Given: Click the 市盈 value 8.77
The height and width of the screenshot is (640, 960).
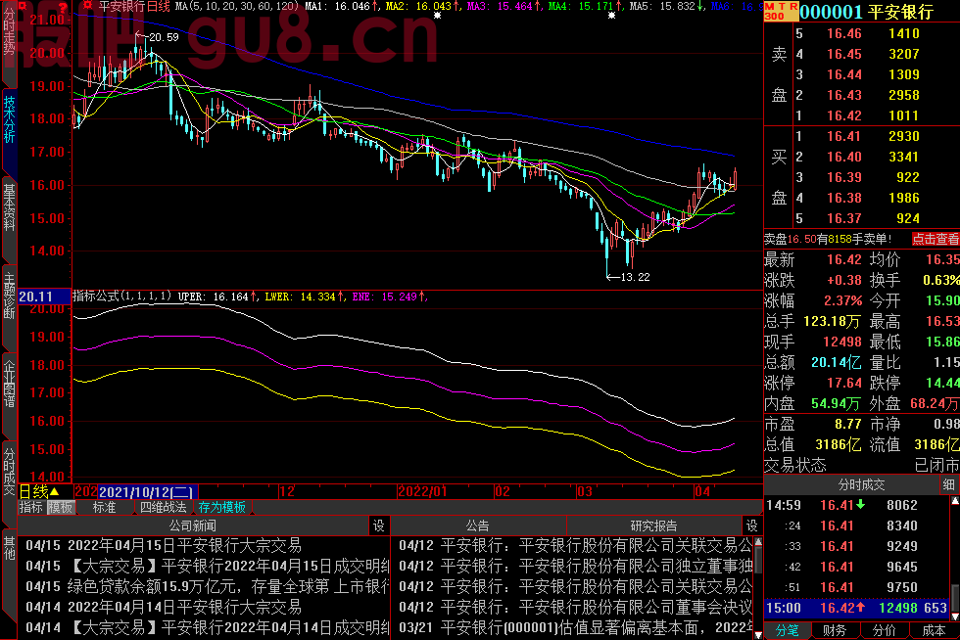Looking at the screenshot, I should [x=848, y=424].
